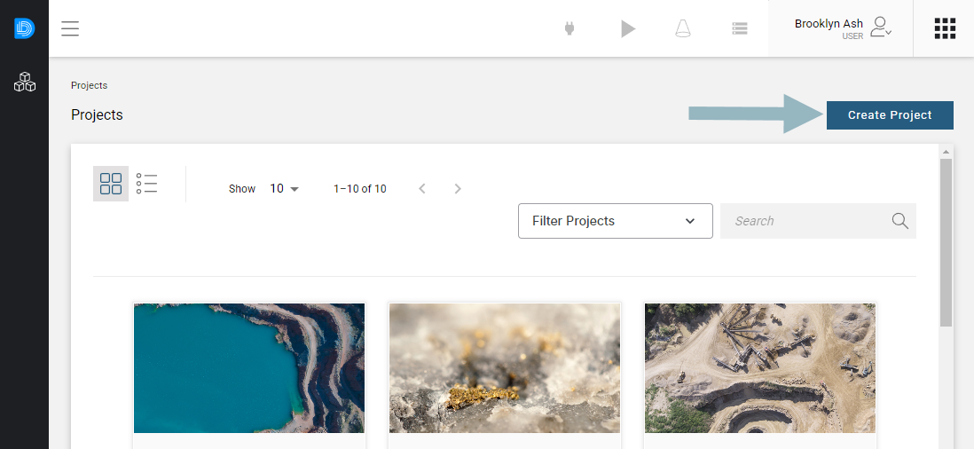Click the '1–10 of 10' page range text
The width and height of the screenshot is (974, 449).
tap(359, 189)
